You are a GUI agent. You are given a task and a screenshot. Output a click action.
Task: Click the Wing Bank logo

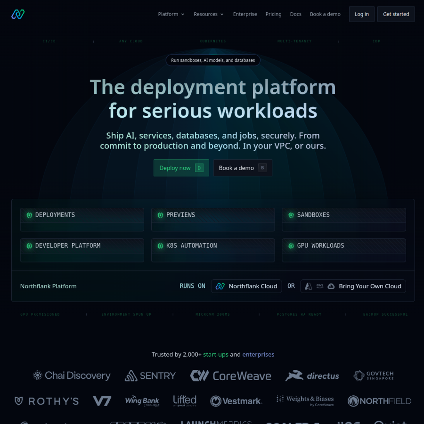[142, 401]
